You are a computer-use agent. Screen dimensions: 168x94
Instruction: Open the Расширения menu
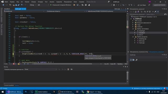(68, 2)
